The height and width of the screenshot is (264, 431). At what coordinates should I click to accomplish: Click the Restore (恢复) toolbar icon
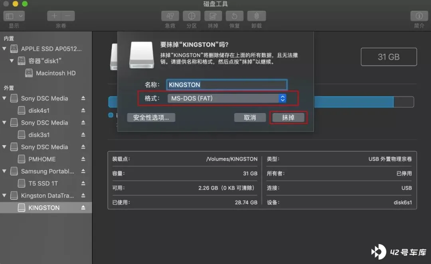coord(235,16)
